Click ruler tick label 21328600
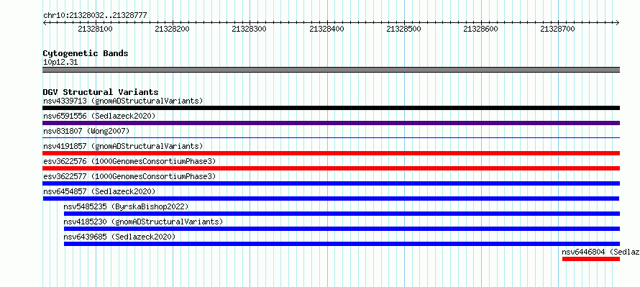The width and height of the screenshot is (640, 287). click(481, 29)
